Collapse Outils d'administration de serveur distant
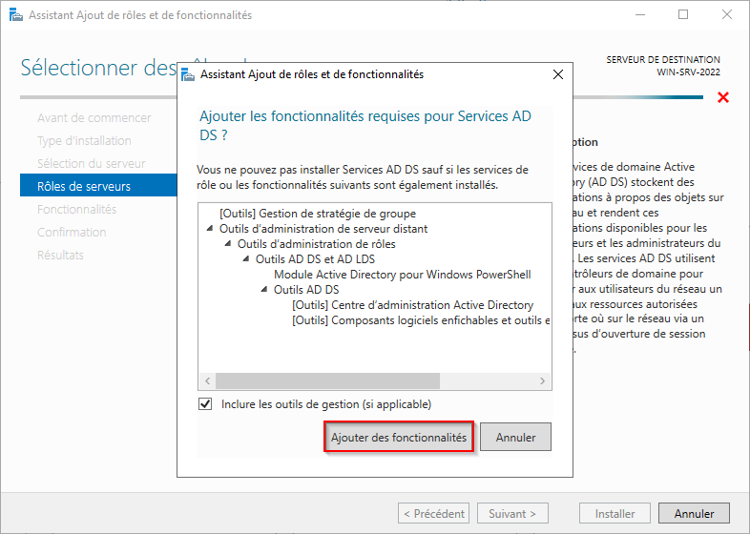 [x=210, y=229]
